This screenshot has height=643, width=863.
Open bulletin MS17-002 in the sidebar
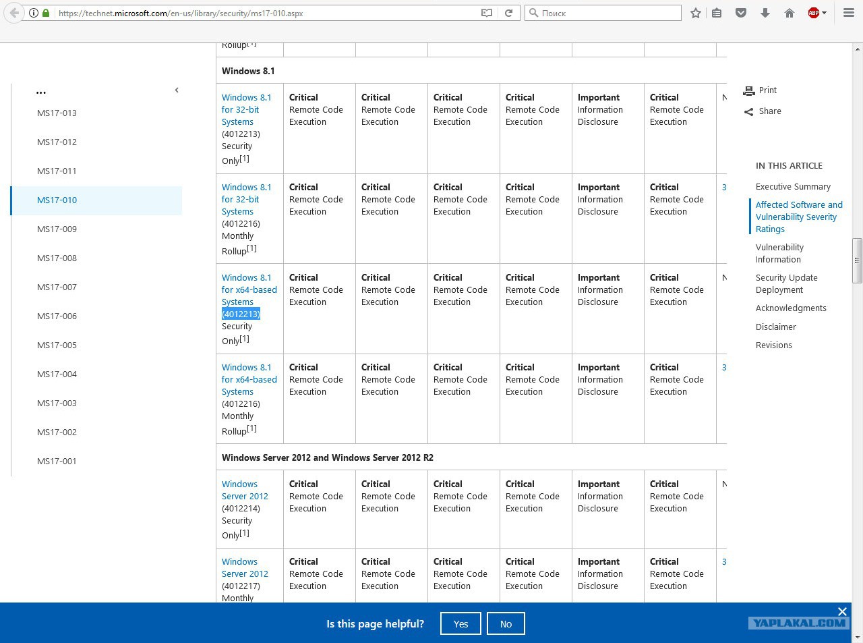pos(57,432)
